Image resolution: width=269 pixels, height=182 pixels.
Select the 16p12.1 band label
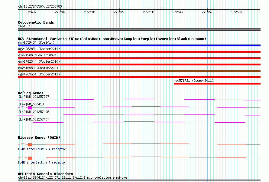[x=24, y=26]
